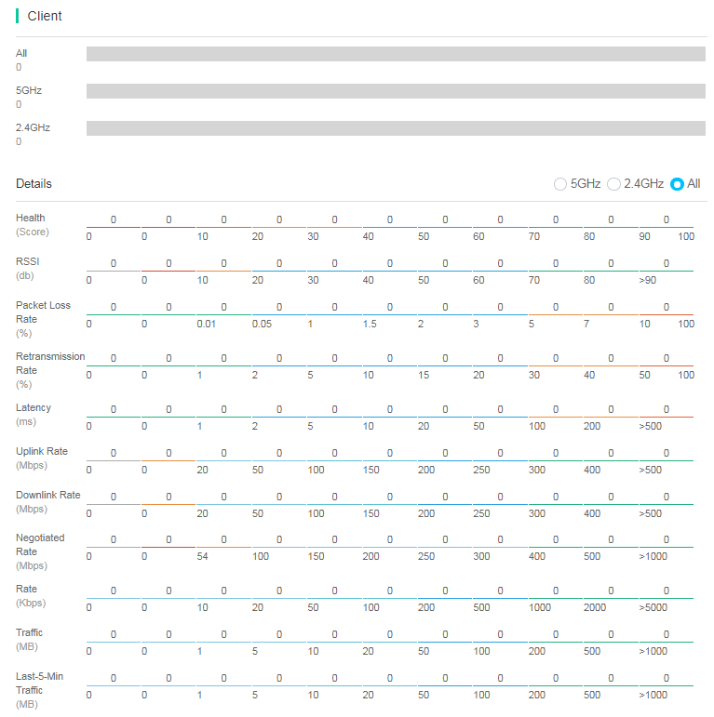Click the 2.4GHz clients gray bar
Screen dimensions: 714x717
pyautogui.click(x=396, y=128)
